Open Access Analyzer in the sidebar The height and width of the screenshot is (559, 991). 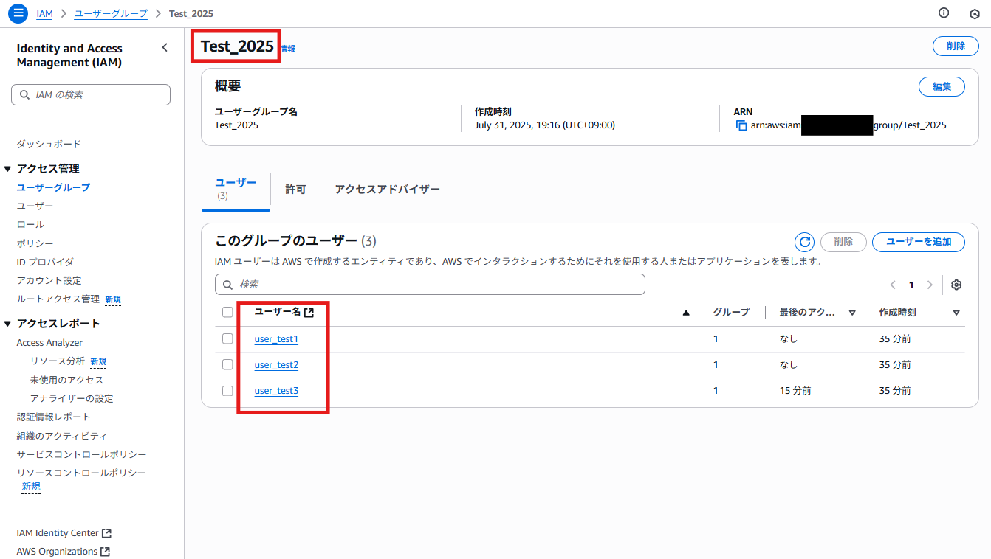49,342
